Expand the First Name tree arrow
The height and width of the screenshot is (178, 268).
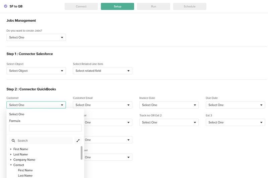point(11,149)
